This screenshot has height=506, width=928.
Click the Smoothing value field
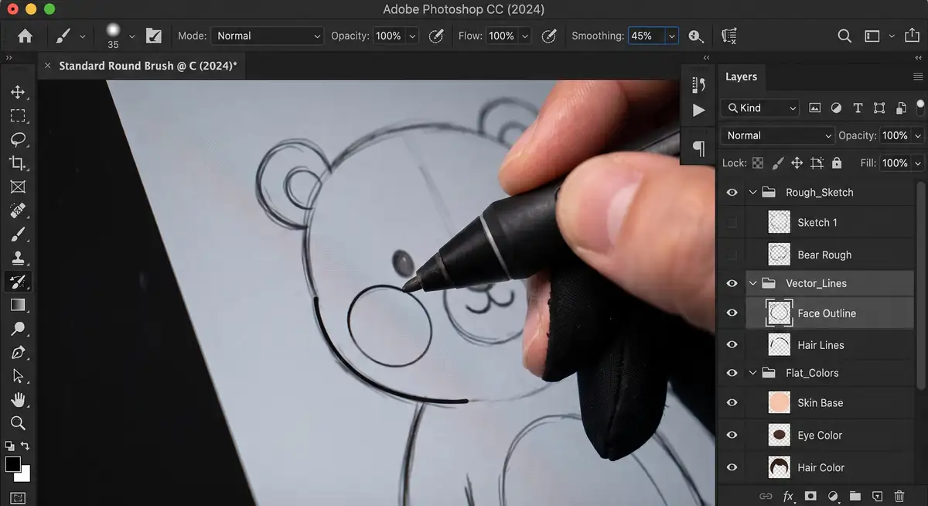point(646,36)
